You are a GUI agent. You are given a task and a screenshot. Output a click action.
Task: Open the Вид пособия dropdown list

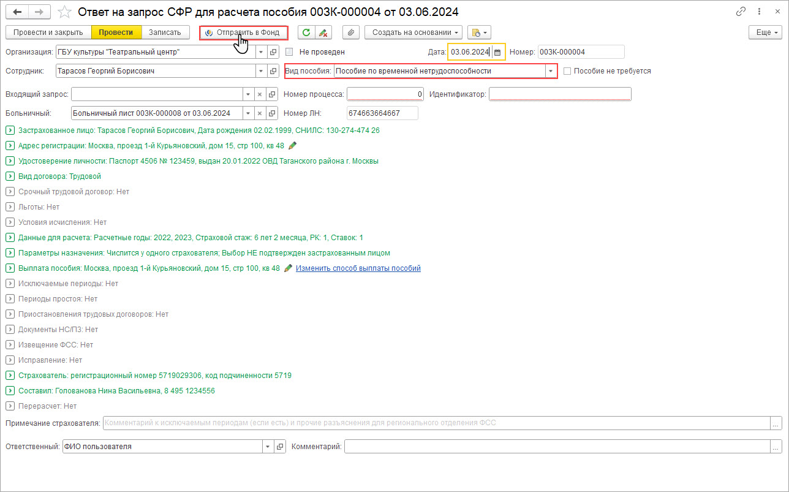551,71
